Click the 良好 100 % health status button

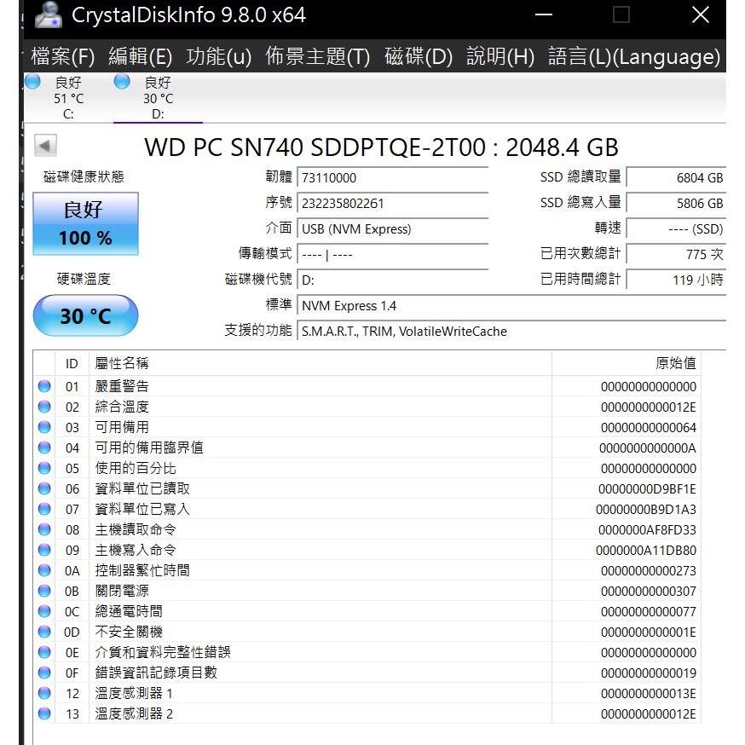[85, 223]
